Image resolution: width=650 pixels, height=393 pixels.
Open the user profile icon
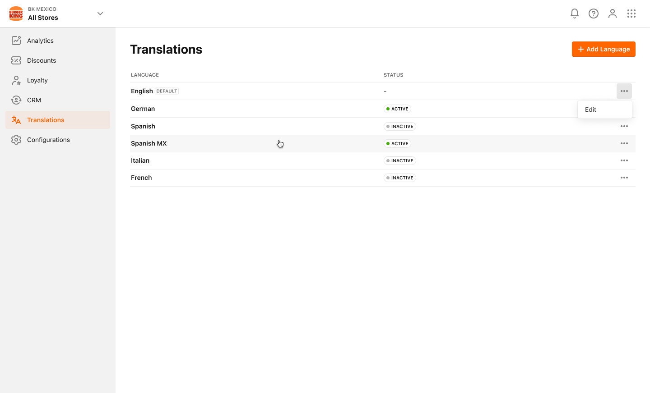(613, 14)
